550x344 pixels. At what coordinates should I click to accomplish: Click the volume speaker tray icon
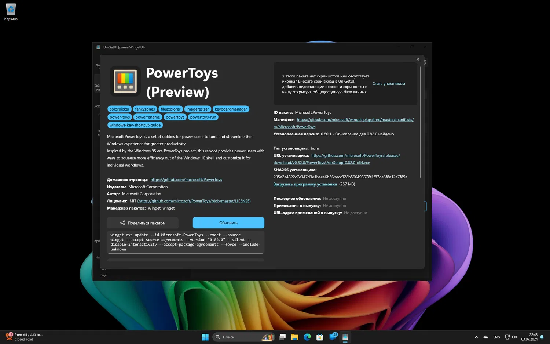pos(514,337)
